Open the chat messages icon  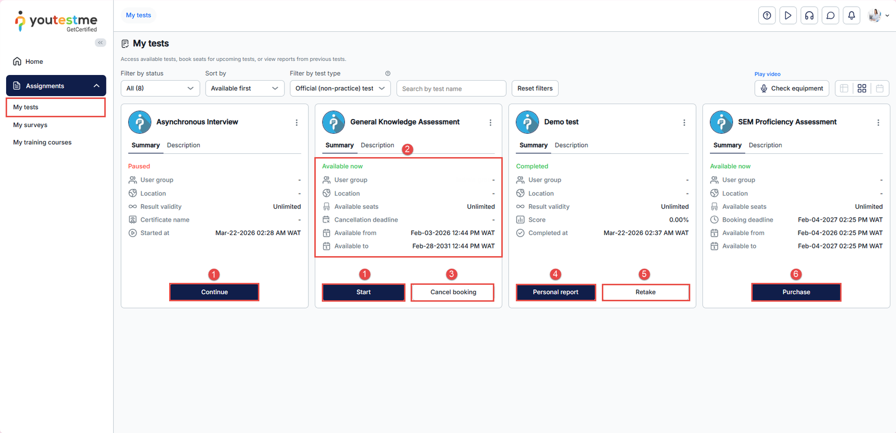[x=830, y=16]
